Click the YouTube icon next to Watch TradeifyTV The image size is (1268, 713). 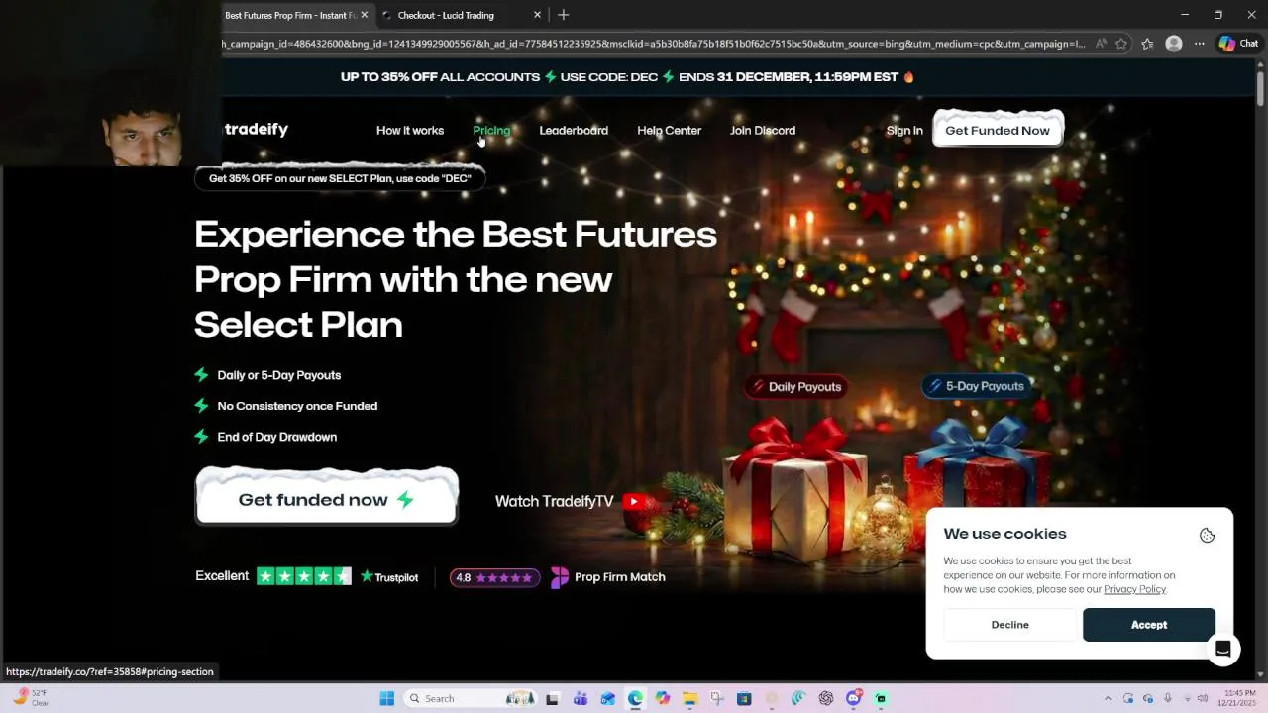click(634, 501)
